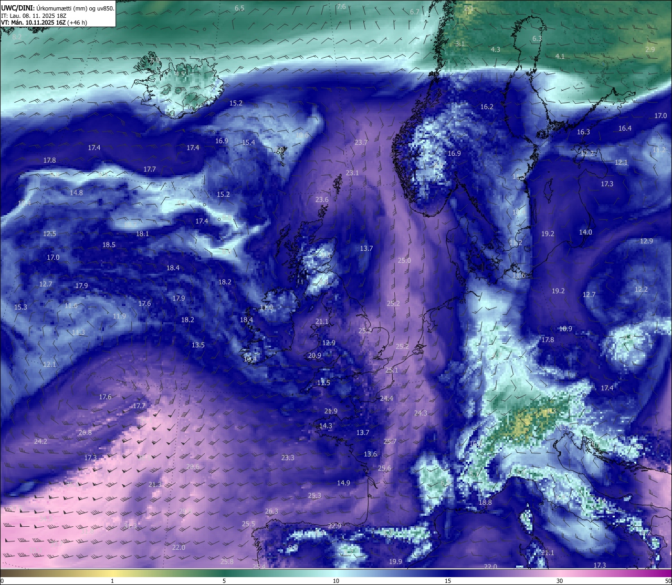The image size is (672, 585).
Task: Click the 7.6 value at top
Action: [x=341, y=7]
